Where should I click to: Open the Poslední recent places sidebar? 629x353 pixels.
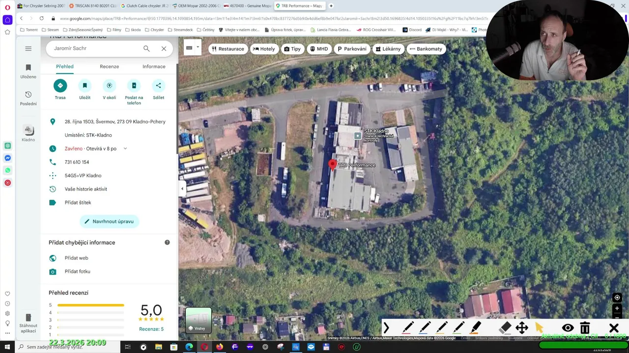(x=28, y=98)
